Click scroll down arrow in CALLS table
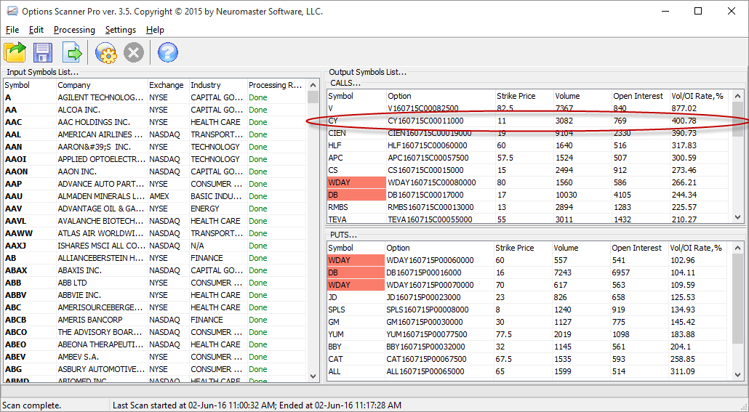The image size is (749, 412). coord(737,217)
